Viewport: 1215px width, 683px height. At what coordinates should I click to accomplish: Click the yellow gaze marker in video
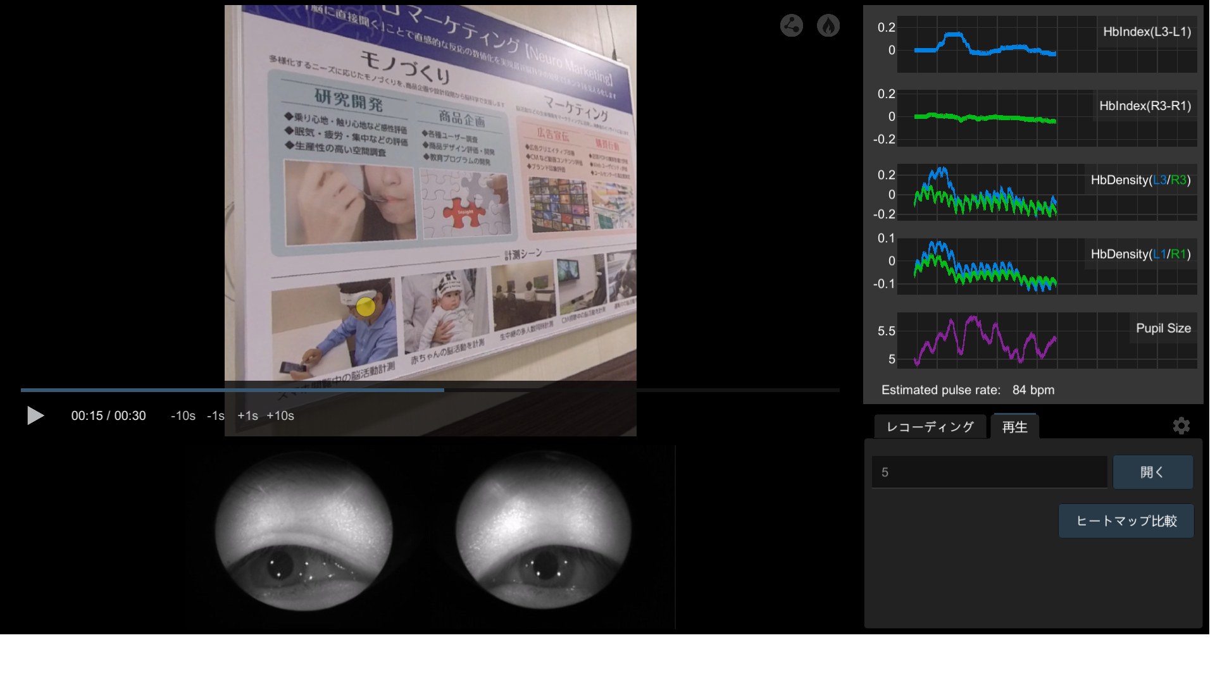click(366, 307)
